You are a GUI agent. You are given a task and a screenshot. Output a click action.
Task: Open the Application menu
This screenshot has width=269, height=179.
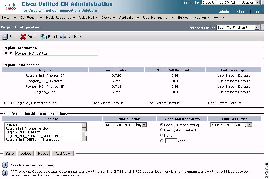coord(129,18)
